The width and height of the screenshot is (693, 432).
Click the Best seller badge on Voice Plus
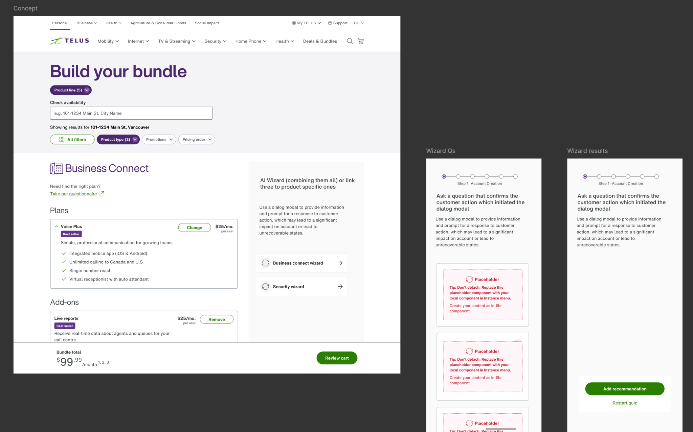coord(71,234)
